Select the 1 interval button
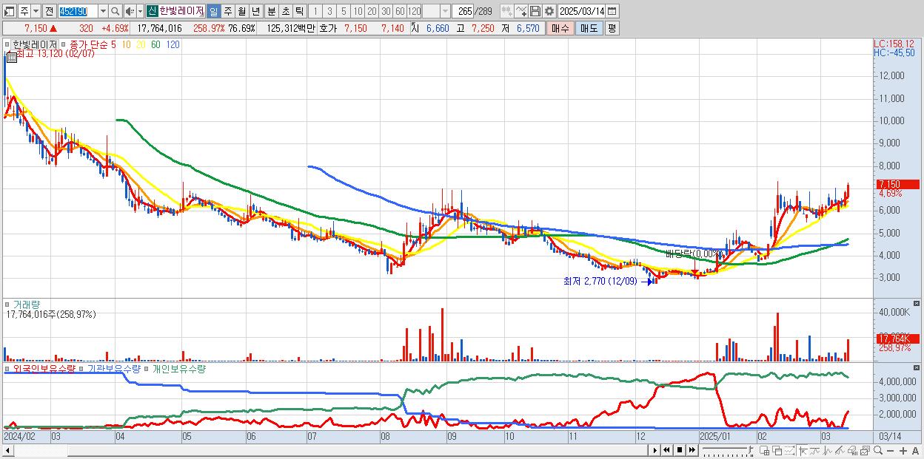 pyautogui.click(x=315, y=11)
